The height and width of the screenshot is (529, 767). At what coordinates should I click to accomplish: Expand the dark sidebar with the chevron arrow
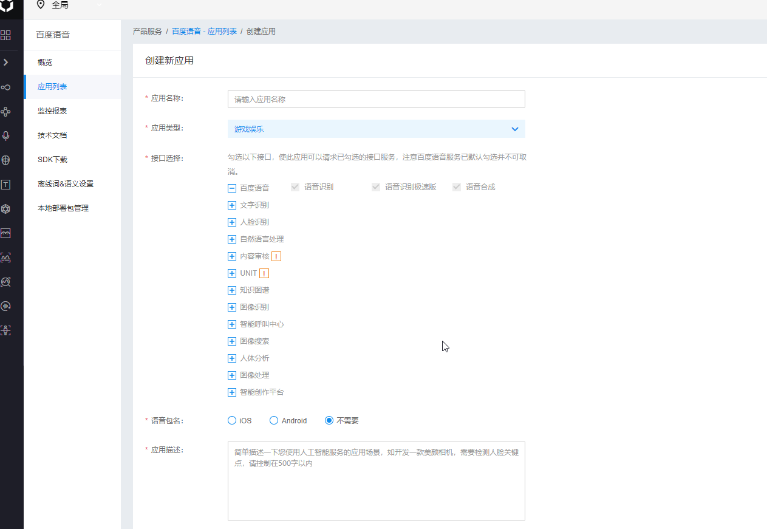click(x=5, y=62)
